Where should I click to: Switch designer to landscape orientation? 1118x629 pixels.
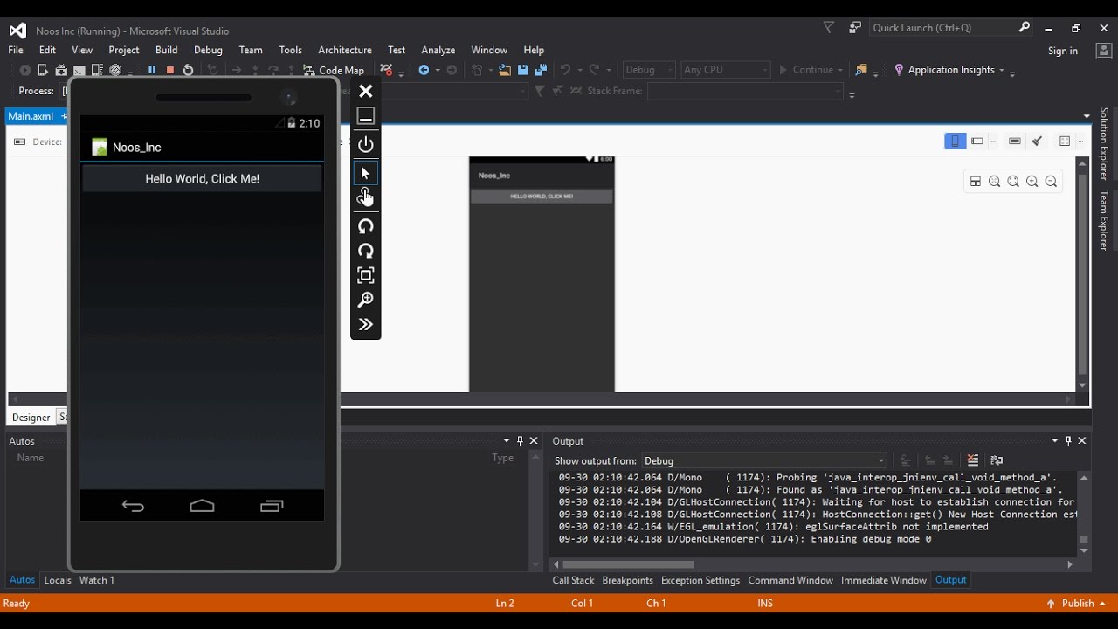(977, 142)
